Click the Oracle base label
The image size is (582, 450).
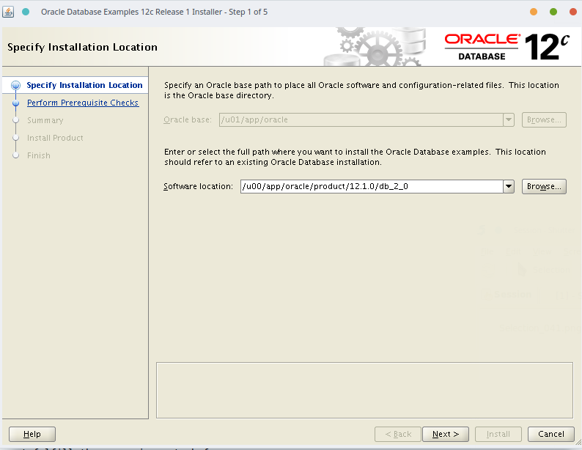188,119
